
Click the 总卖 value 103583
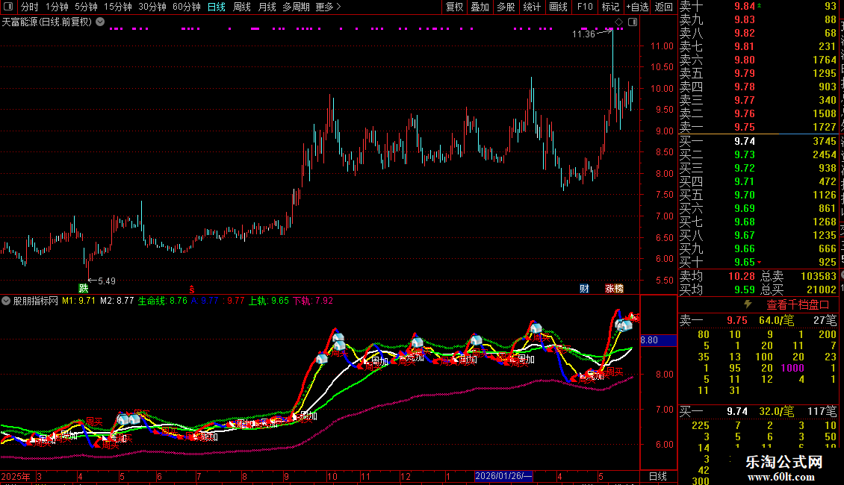818,276
